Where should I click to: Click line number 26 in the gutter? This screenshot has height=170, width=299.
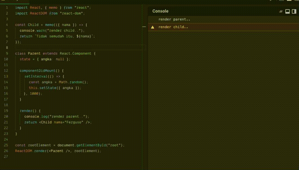tap(6, 151)
